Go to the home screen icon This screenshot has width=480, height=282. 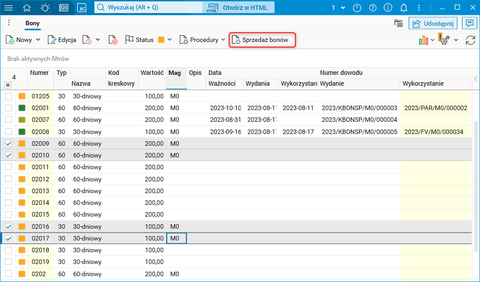(x=27, y=8)
